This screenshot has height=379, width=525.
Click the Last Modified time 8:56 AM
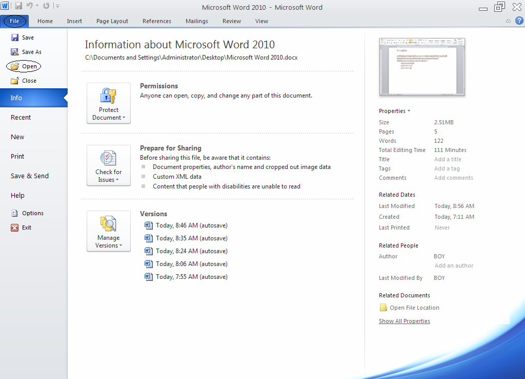click(x=454, y=206)
